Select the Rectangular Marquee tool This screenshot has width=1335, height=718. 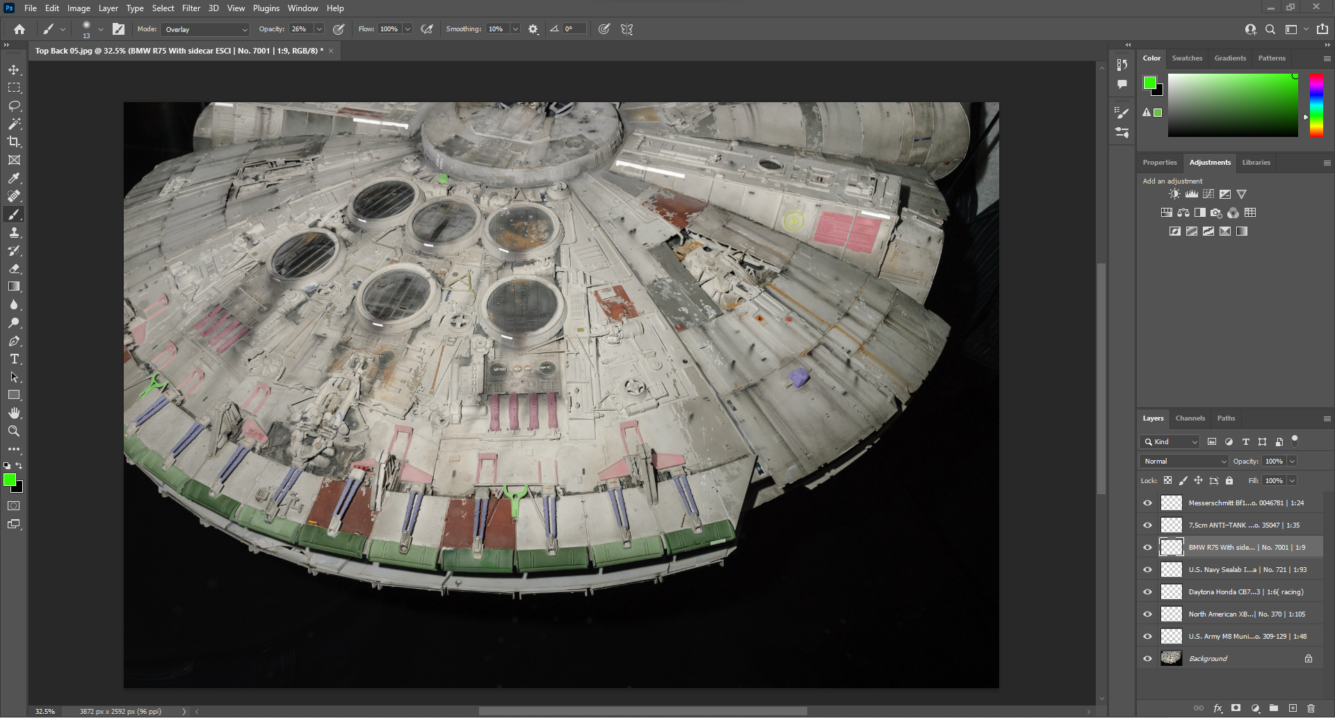tap(14, 88)
